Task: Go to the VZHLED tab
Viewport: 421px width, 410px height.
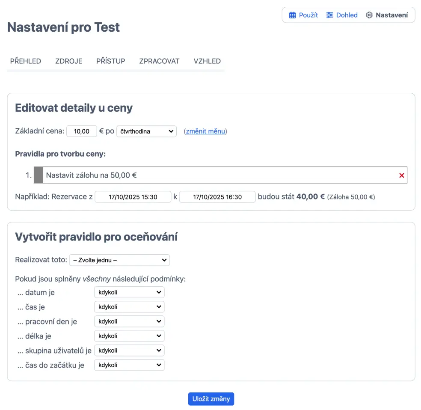Action: point(207,61)
